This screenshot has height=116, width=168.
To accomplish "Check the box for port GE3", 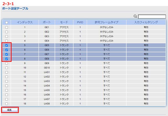I will click(x=7, y=36).
